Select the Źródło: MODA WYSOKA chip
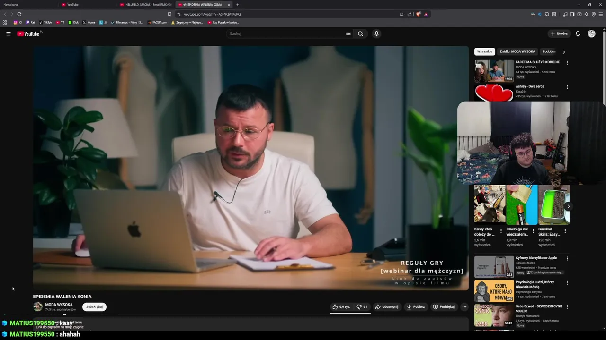606x340 pixels. point(517,51)
